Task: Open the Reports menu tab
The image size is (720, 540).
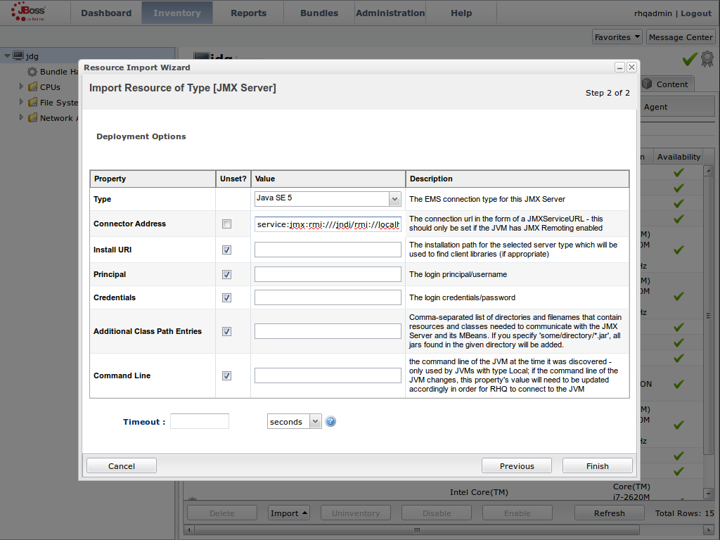Action: tap(248, 13)
